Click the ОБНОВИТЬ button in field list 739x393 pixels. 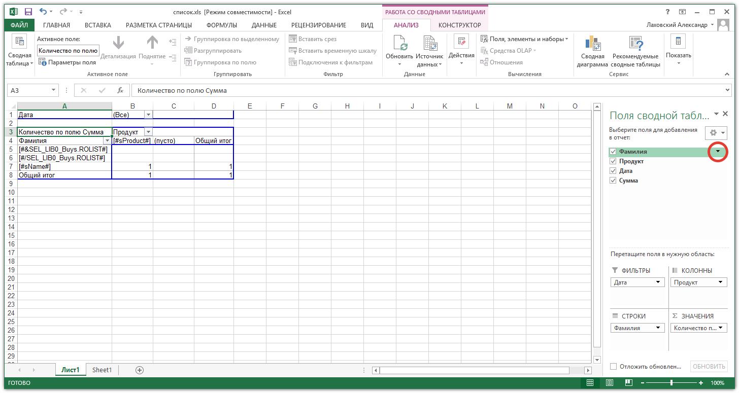[x=709, y=366]
